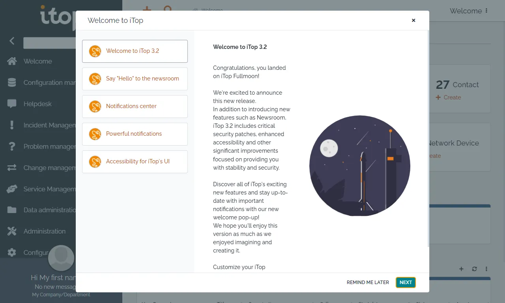This screenshot has width=505, height=303.
Task: Click the Service Management handshake icon
Action: (12, 189)
